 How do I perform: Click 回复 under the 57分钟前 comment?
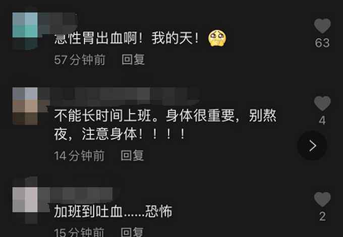133,60
